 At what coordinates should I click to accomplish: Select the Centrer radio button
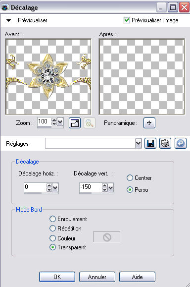coord(130,178)
